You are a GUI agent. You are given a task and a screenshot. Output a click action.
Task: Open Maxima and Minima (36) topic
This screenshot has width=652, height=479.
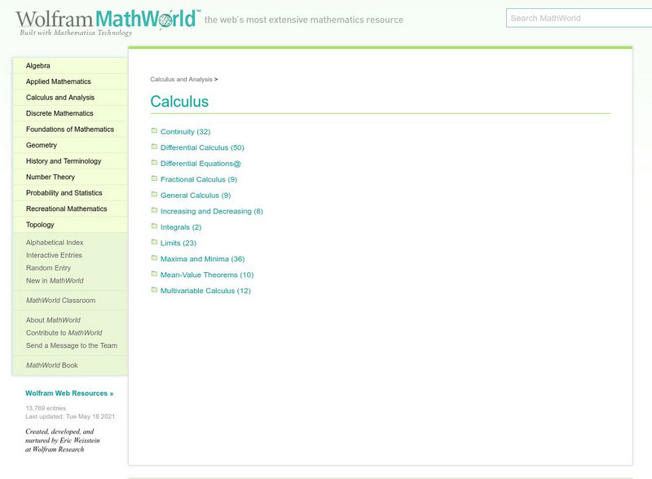click(x=202, y=259)
